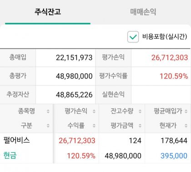
Task: Sort by 종목명 column arrows icon
Action: [48, 111]
